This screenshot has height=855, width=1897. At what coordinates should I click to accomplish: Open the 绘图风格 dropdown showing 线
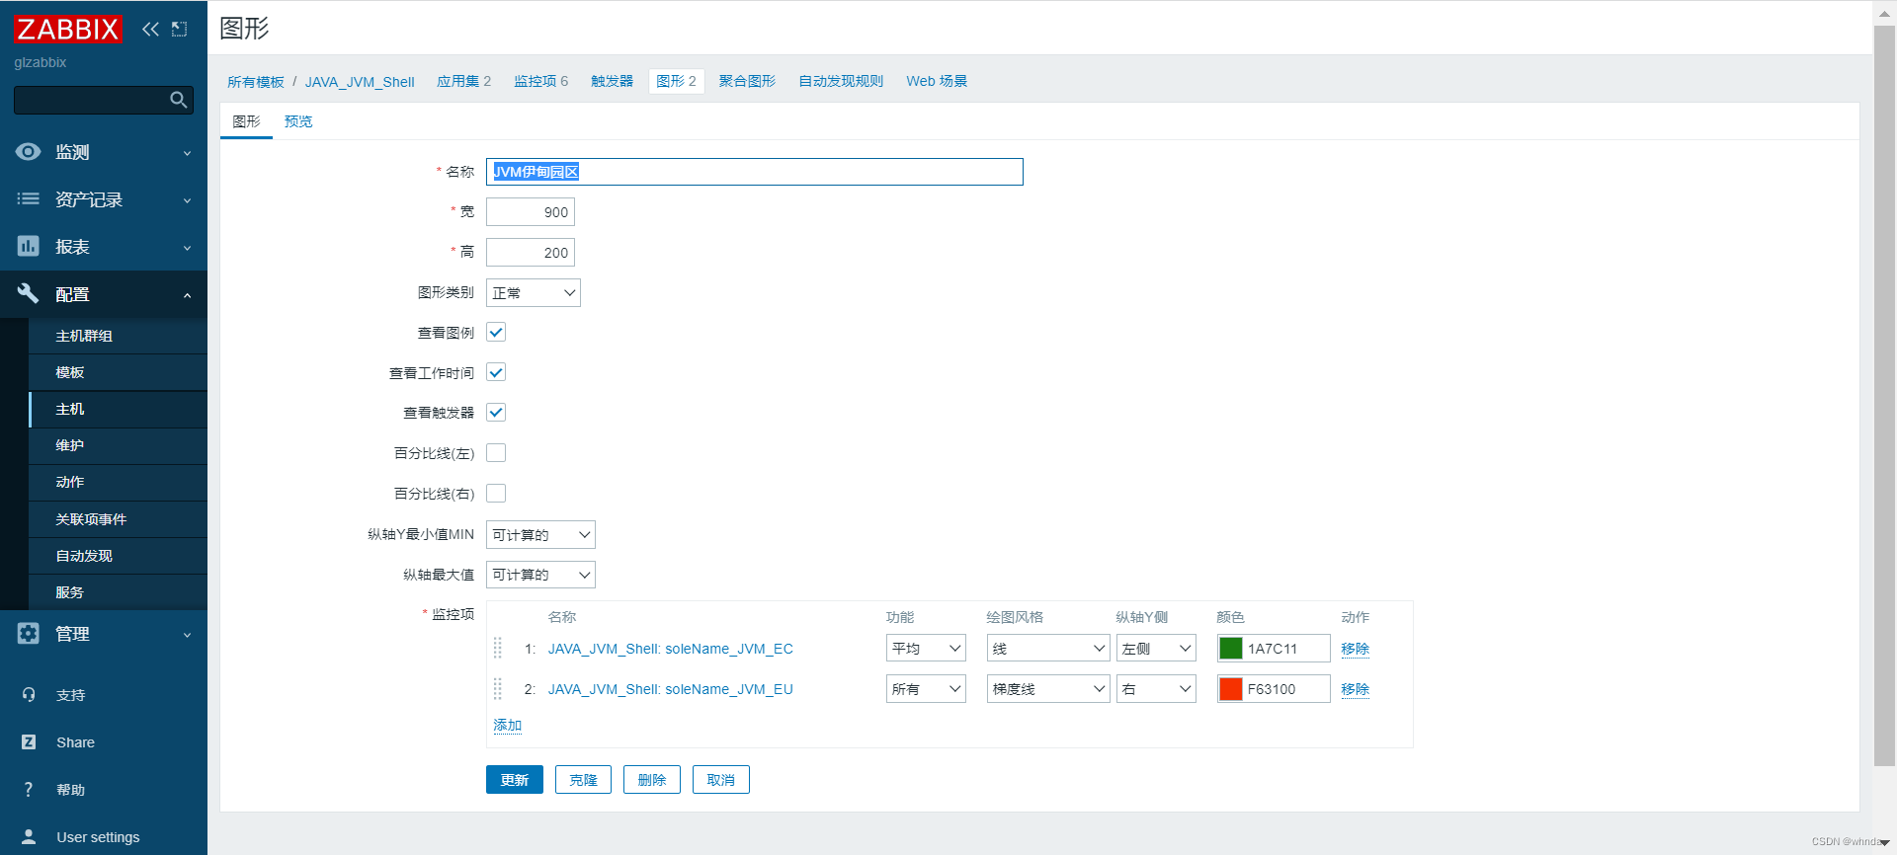tap(1048, 649)
